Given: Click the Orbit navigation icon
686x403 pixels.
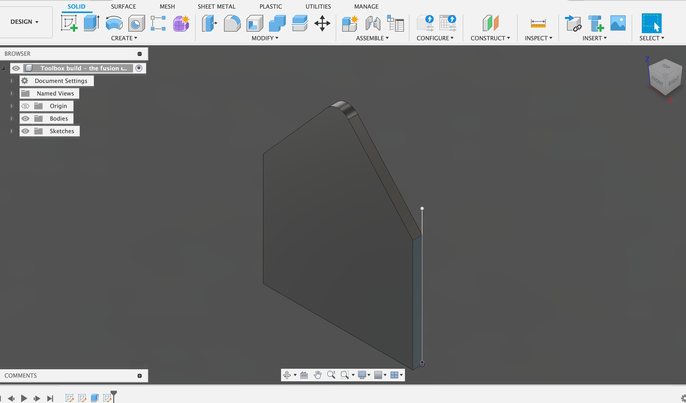Looking at the screenshot, I should (287, 375).
